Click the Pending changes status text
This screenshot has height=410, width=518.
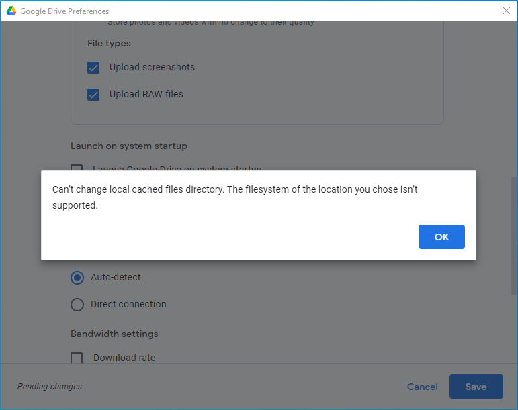[50, 387]
